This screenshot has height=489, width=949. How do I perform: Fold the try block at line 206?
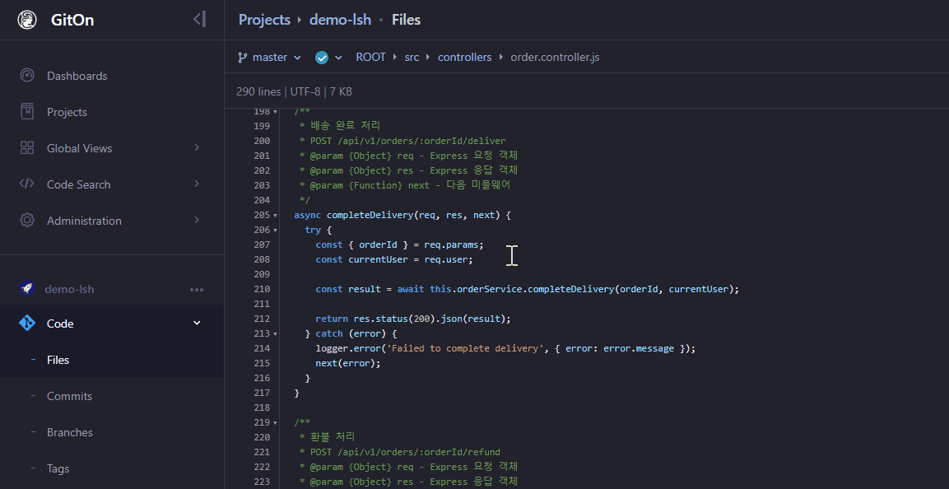click(x=275, y=231)
